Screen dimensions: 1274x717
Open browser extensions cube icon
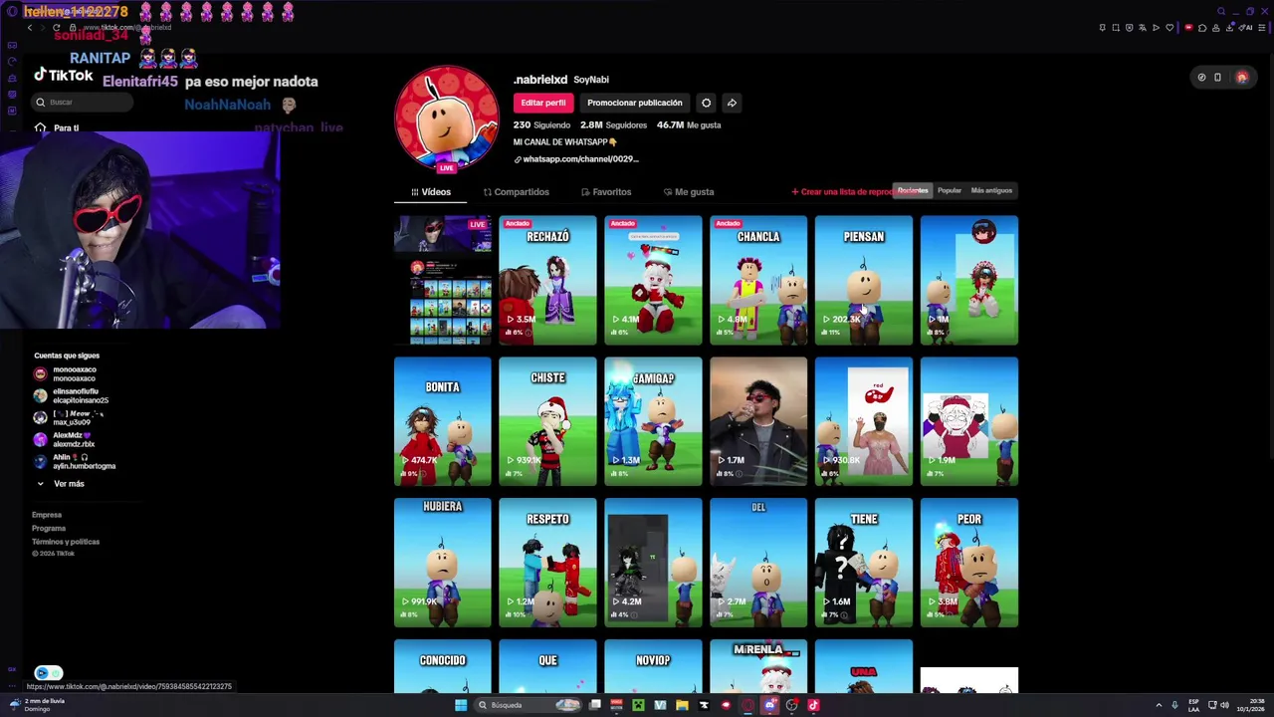click(x=1202, y=28)
